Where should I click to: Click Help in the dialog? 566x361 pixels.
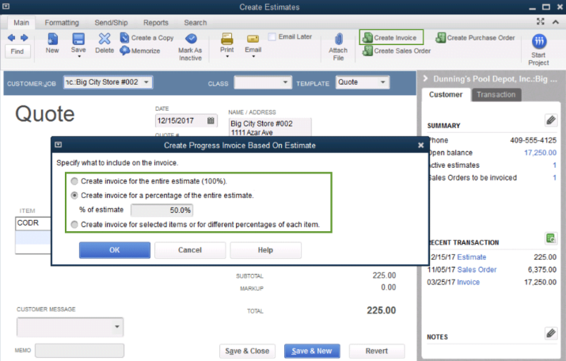click(265, 250)
